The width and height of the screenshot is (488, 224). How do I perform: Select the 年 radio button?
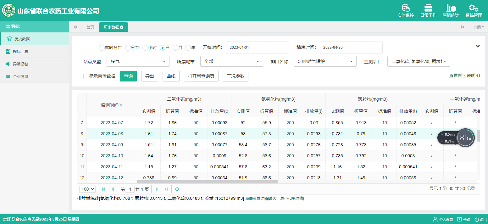pyautogui.click(x=188, y=48)
